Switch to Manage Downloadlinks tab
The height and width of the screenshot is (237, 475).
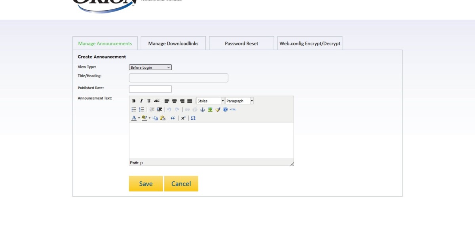(173, 43)
